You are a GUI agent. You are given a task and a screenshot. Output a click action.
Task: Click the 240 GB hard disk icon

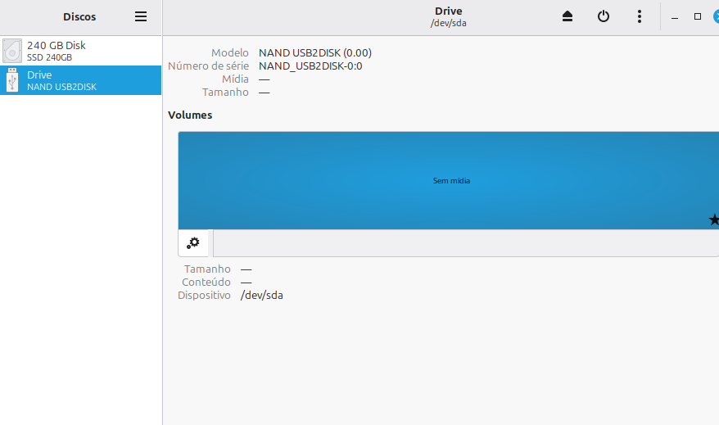pos(12,51)
